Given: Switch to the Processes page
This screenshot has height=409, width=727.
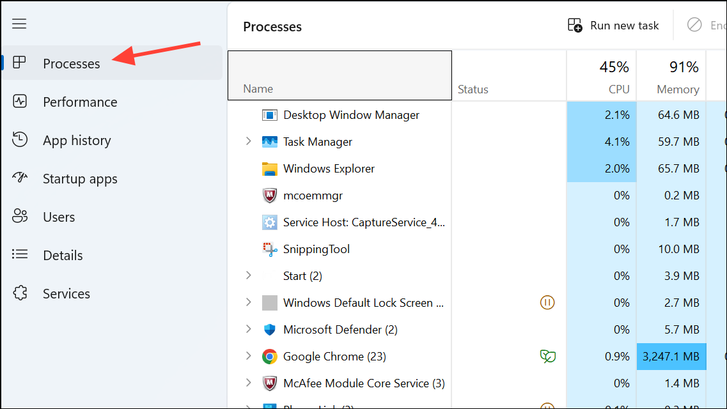Looking at the screenshot, I should pyautogui.click(x=71, y=63).
